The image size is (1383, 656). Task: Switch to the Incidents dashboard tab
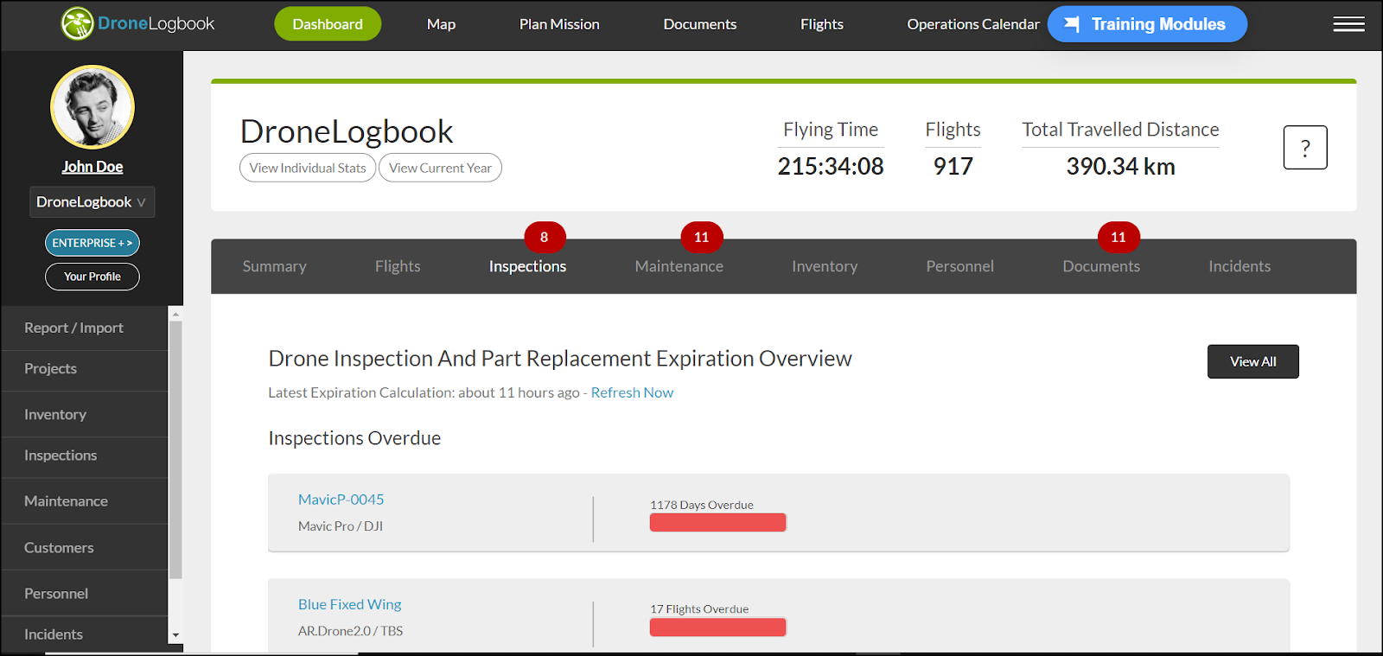point(1240,266)
